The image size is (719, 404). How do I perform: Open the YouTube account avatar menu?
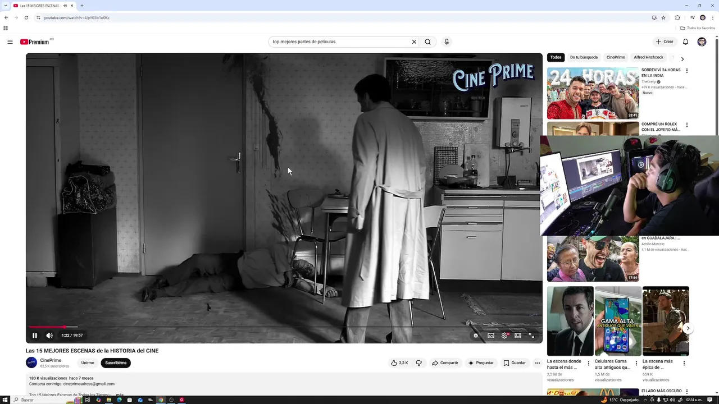(702, 42)
